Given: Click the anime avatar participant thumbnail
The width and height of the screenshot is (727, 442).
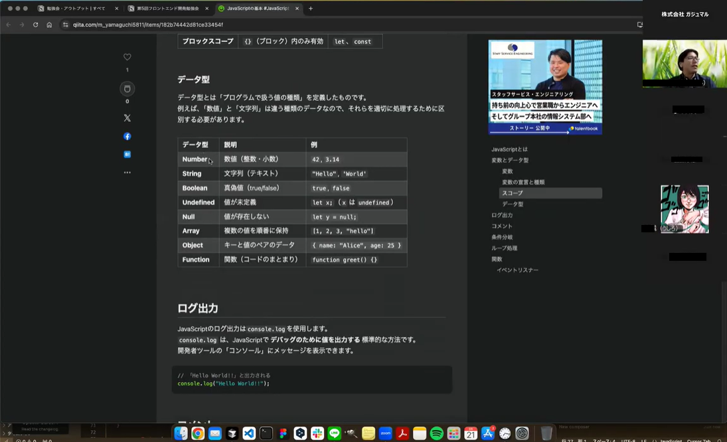Looking at the screenshot, I should 685,209.
